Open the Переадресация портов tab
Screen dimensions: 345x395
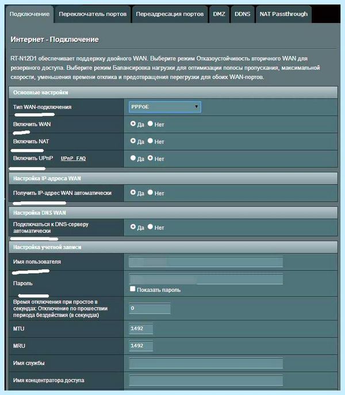170,14
